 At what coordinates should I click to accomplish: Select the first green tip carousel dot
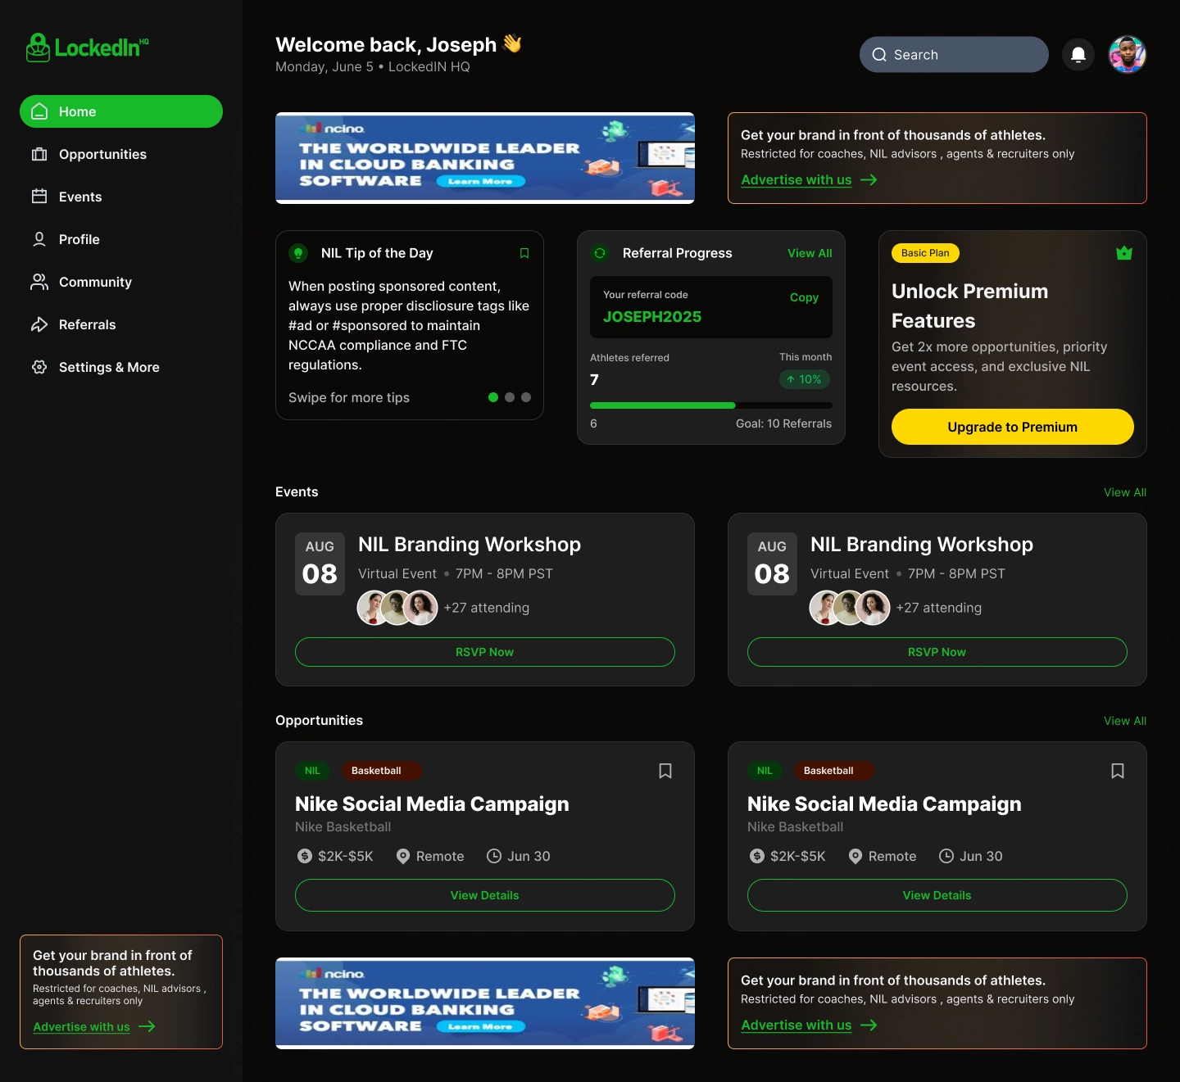pos(493,397)
